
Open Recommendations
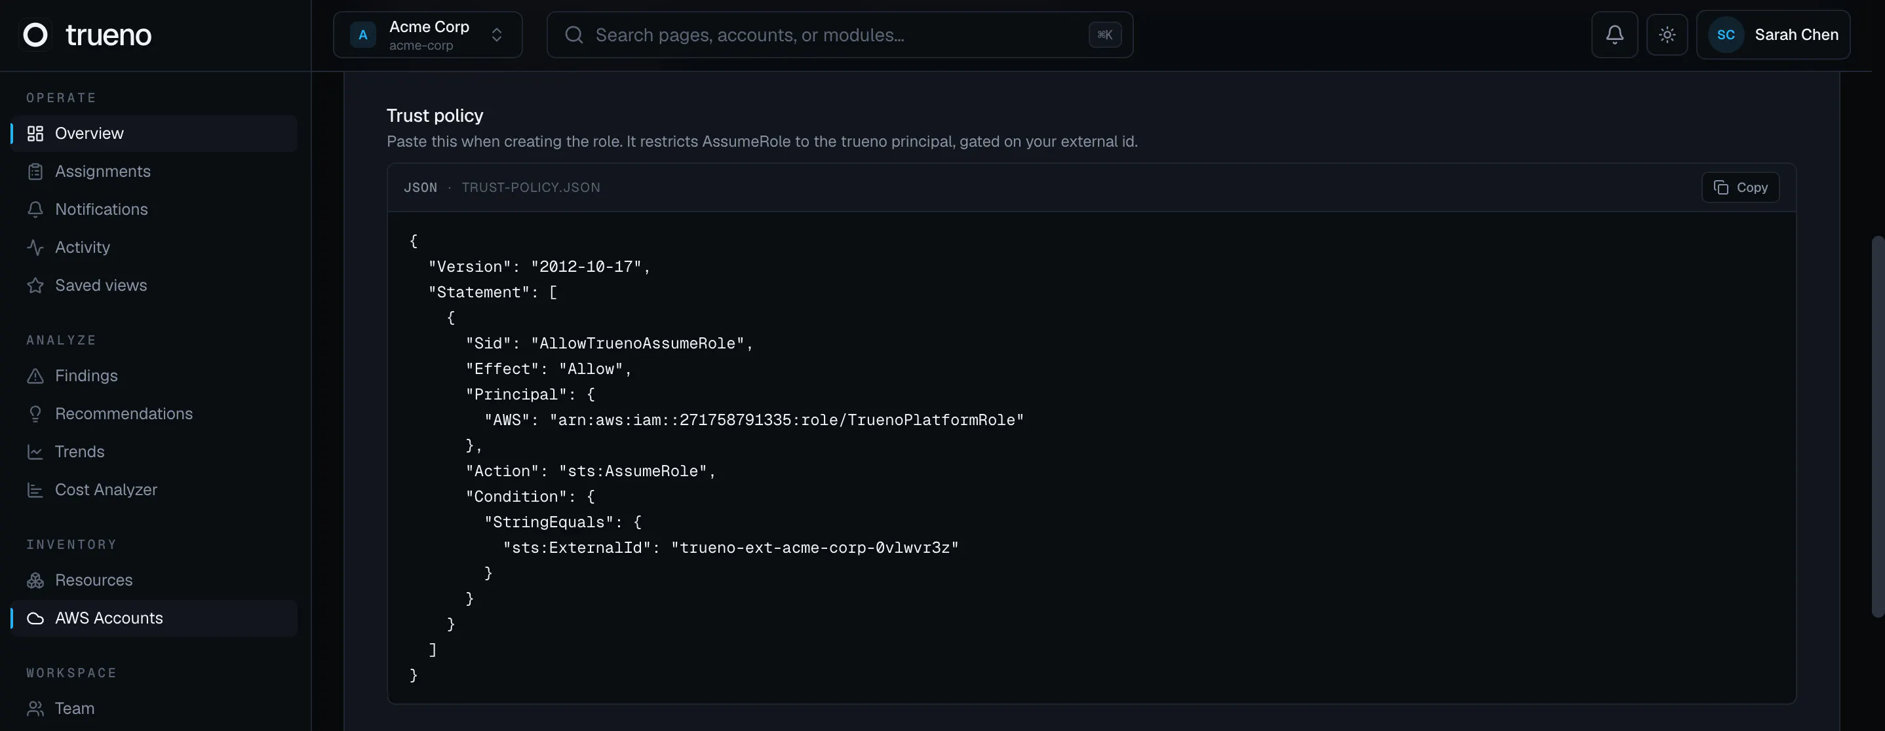155,414
